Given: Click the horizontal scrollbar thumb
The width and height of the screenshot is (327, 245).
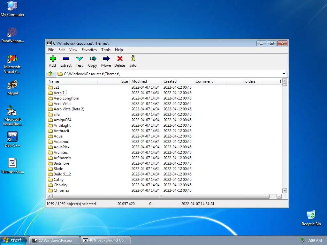Looking at the screenshot, I should point(161,196).
